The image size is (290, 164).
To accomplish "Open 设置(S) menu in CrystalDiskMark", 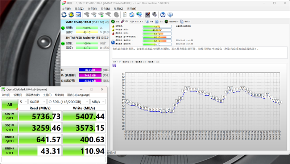I will (x=18, y=95).
